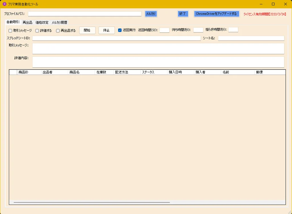Focus the スプレッドシートID text field
This screenshot has width=292, height=214.
[x=117, y=38]
